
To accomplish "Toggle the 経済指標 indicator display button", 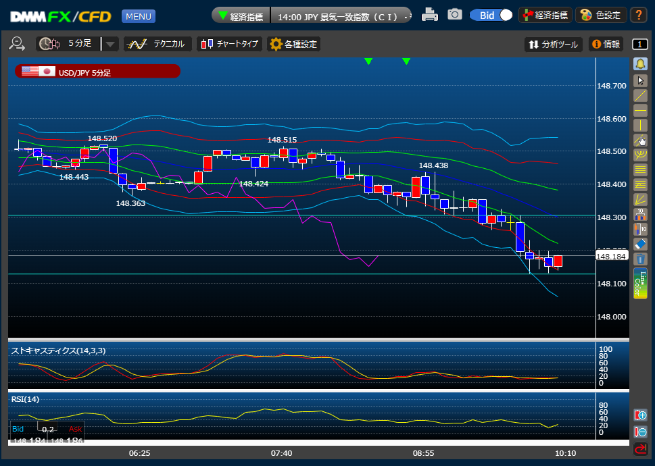I will tap(545, 16).
